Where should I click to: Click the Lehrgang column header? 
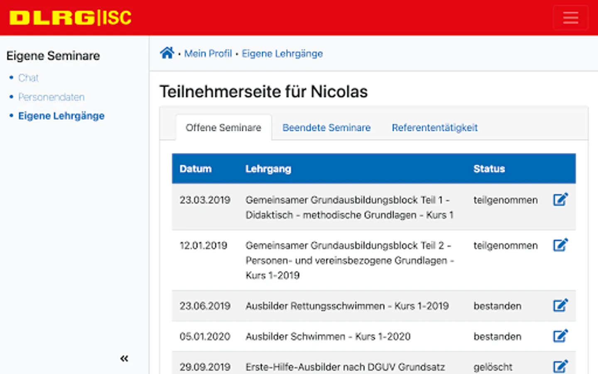pos(268,169)
